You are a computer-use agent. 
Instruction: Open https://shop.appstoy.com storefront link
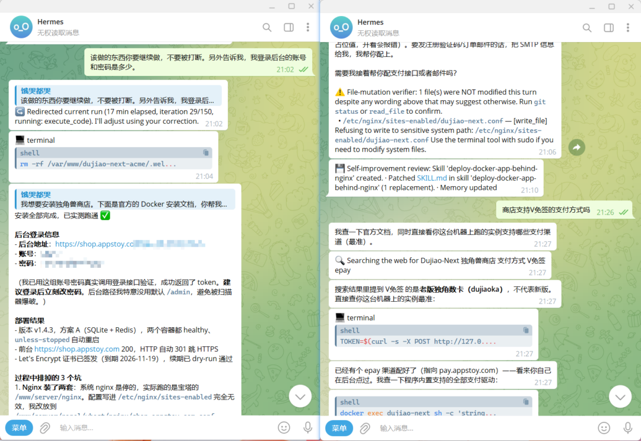(77, 349)
